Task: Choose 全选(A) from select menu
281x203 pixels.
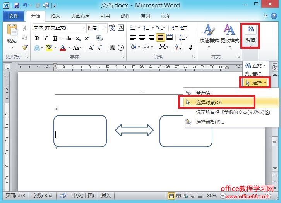Action: [231, 93]
